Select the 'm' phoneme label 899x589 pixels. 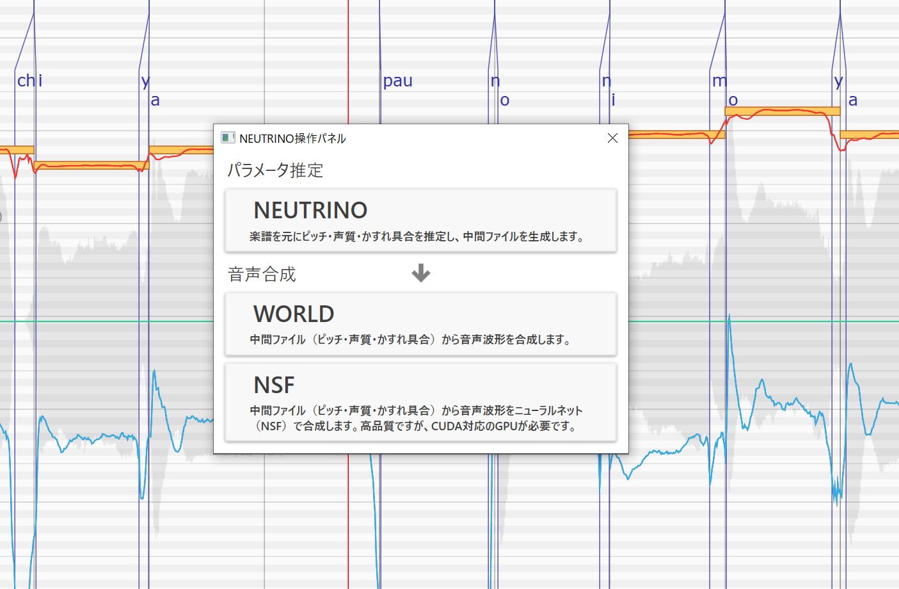click(719, 81)
